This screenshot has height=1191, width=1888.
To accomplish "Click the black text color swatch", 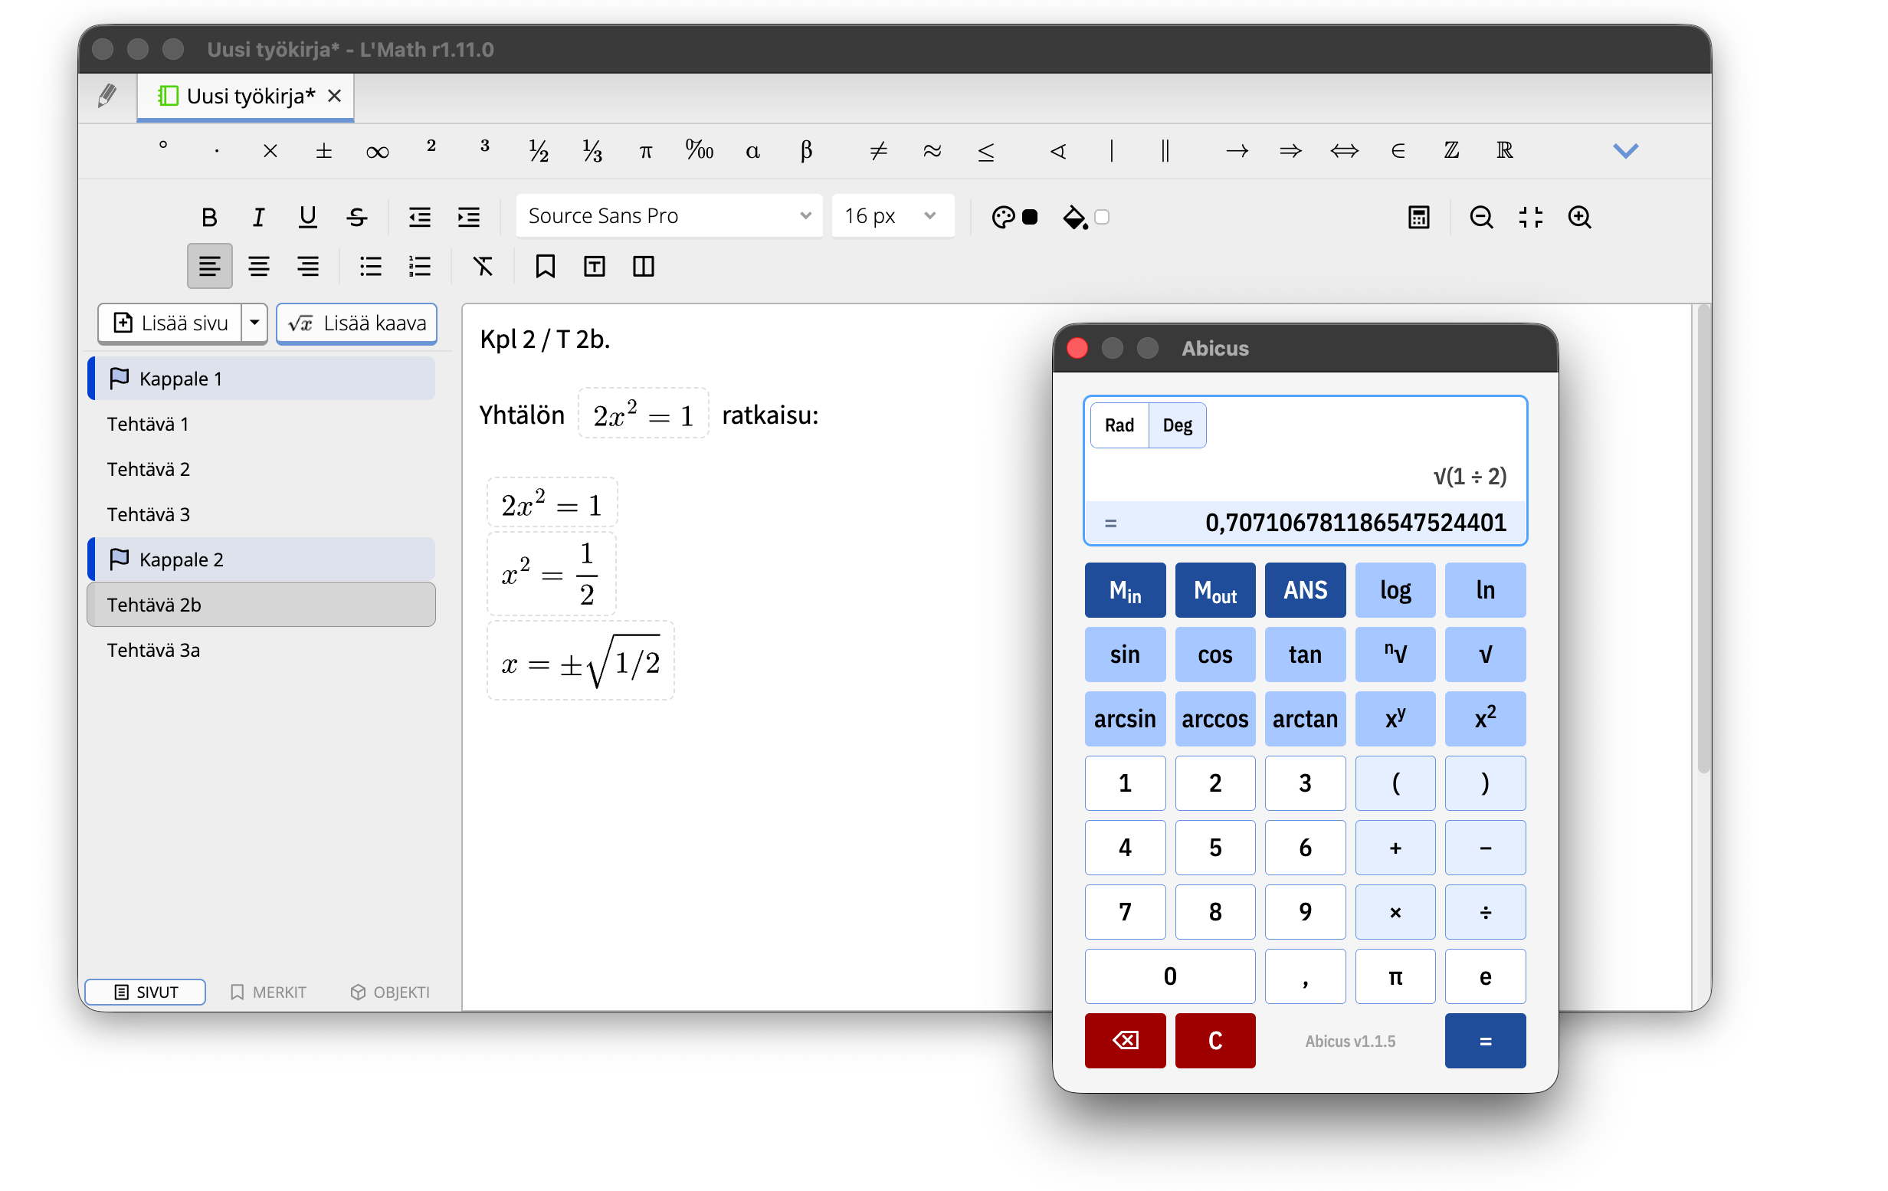I will 1031,217.
